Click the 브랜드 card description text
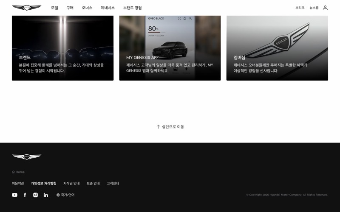Viewport: 340px width, 212px height. coord(61,68)
